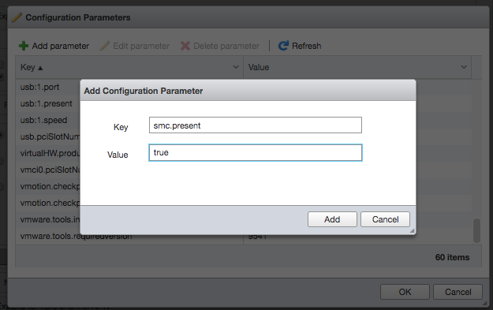Click the vertical scrollbar thumb of the parameter list
This screenshot has width=493, height=310.
coord(476,230)
